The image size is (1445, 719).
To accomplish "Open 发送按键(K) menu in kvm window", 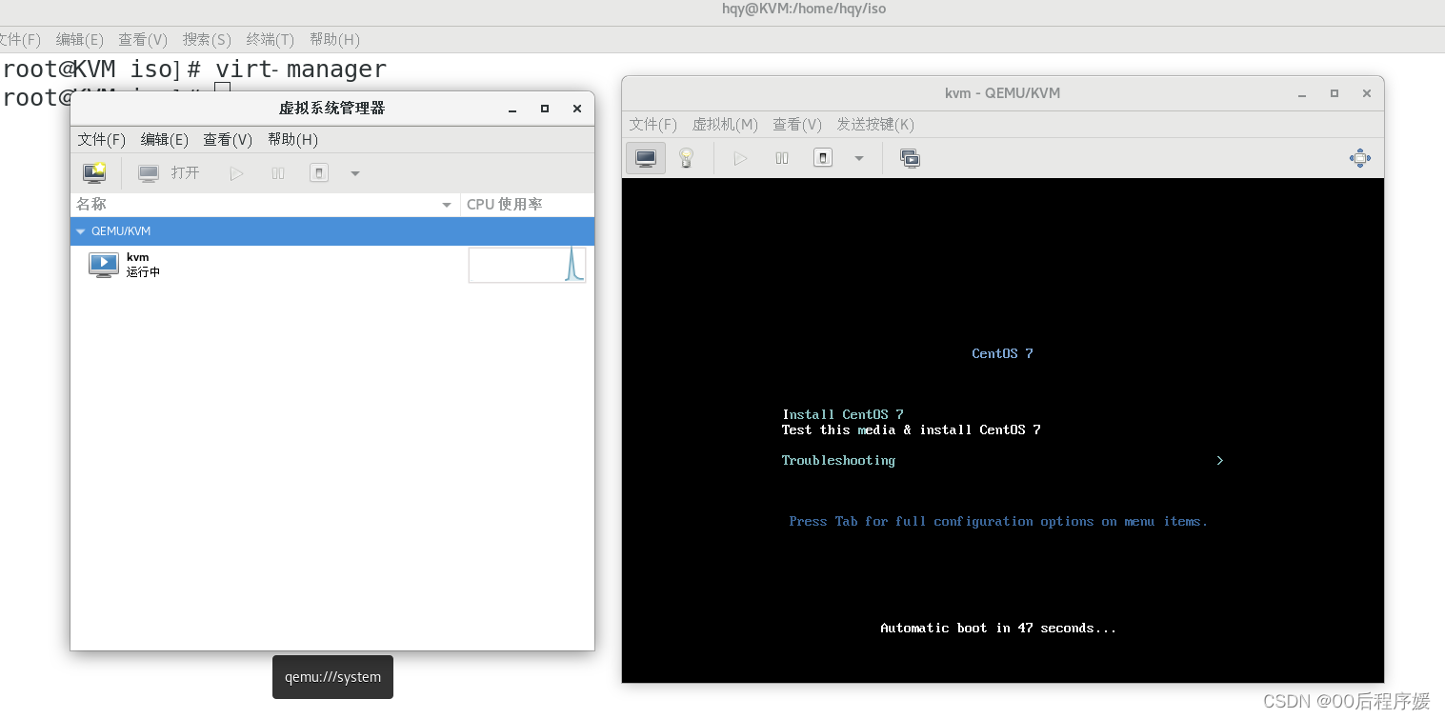I will point(875,124).
